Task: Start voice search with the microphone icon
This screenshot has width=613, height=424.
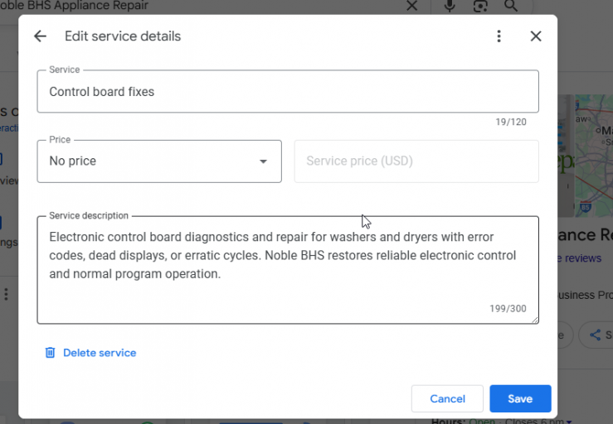Action: [x=450, y=6]
